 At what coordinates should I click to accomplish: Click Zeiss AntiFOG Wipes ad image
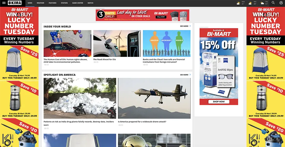click(219, 66)
